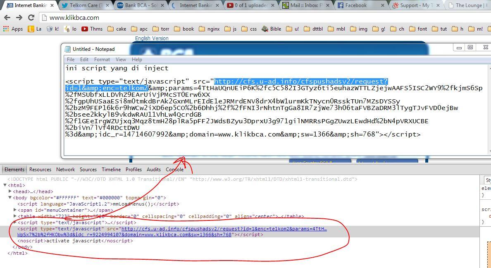Reload the klikbca page
Viewport: 491px width, 268px height.
click(x=31, y=17)
